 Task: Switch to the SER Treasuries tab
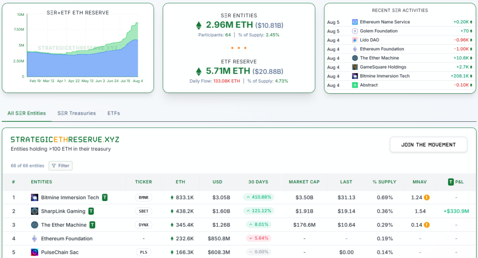tap(77, 113)
